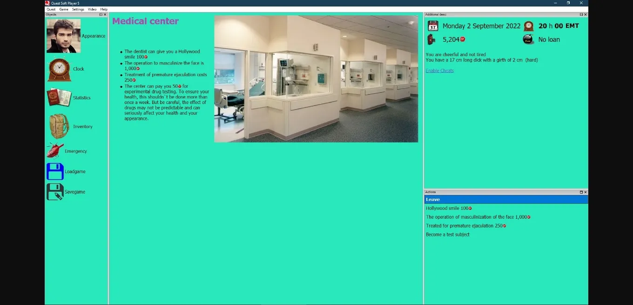The width and height of the screenshot is (633, 305).
Task: Click the Emergency helicopter icon
Action: 55,151
